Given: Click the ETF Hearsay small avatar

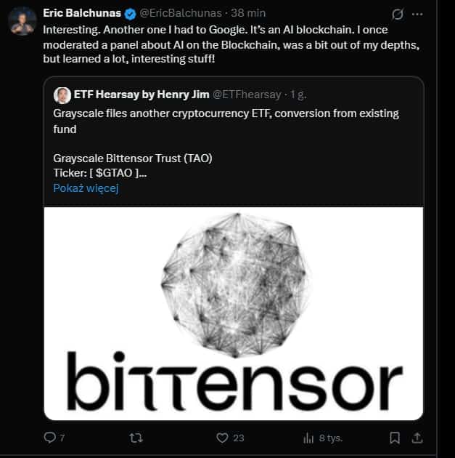Looking at the screenshot, I should coord(62,95).
